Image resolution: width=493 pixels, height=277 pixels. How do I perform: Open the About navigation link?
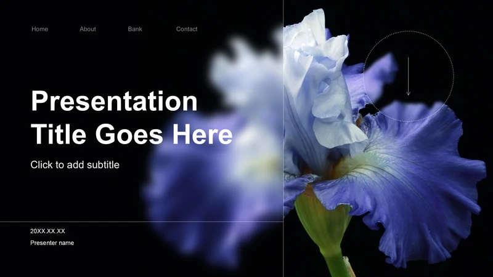(88, 29)
